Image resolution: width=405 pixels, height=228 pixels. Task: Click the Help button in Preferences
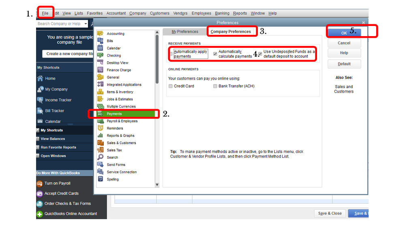pyautogui.click(x=344, y=53)
